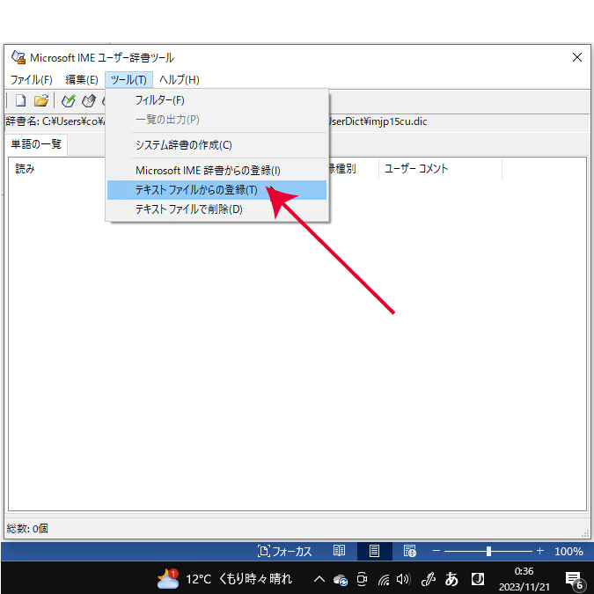The image size is (594, 594).
Task: Click the ユーザー コメント column header
Action: [x=440, y=169]
